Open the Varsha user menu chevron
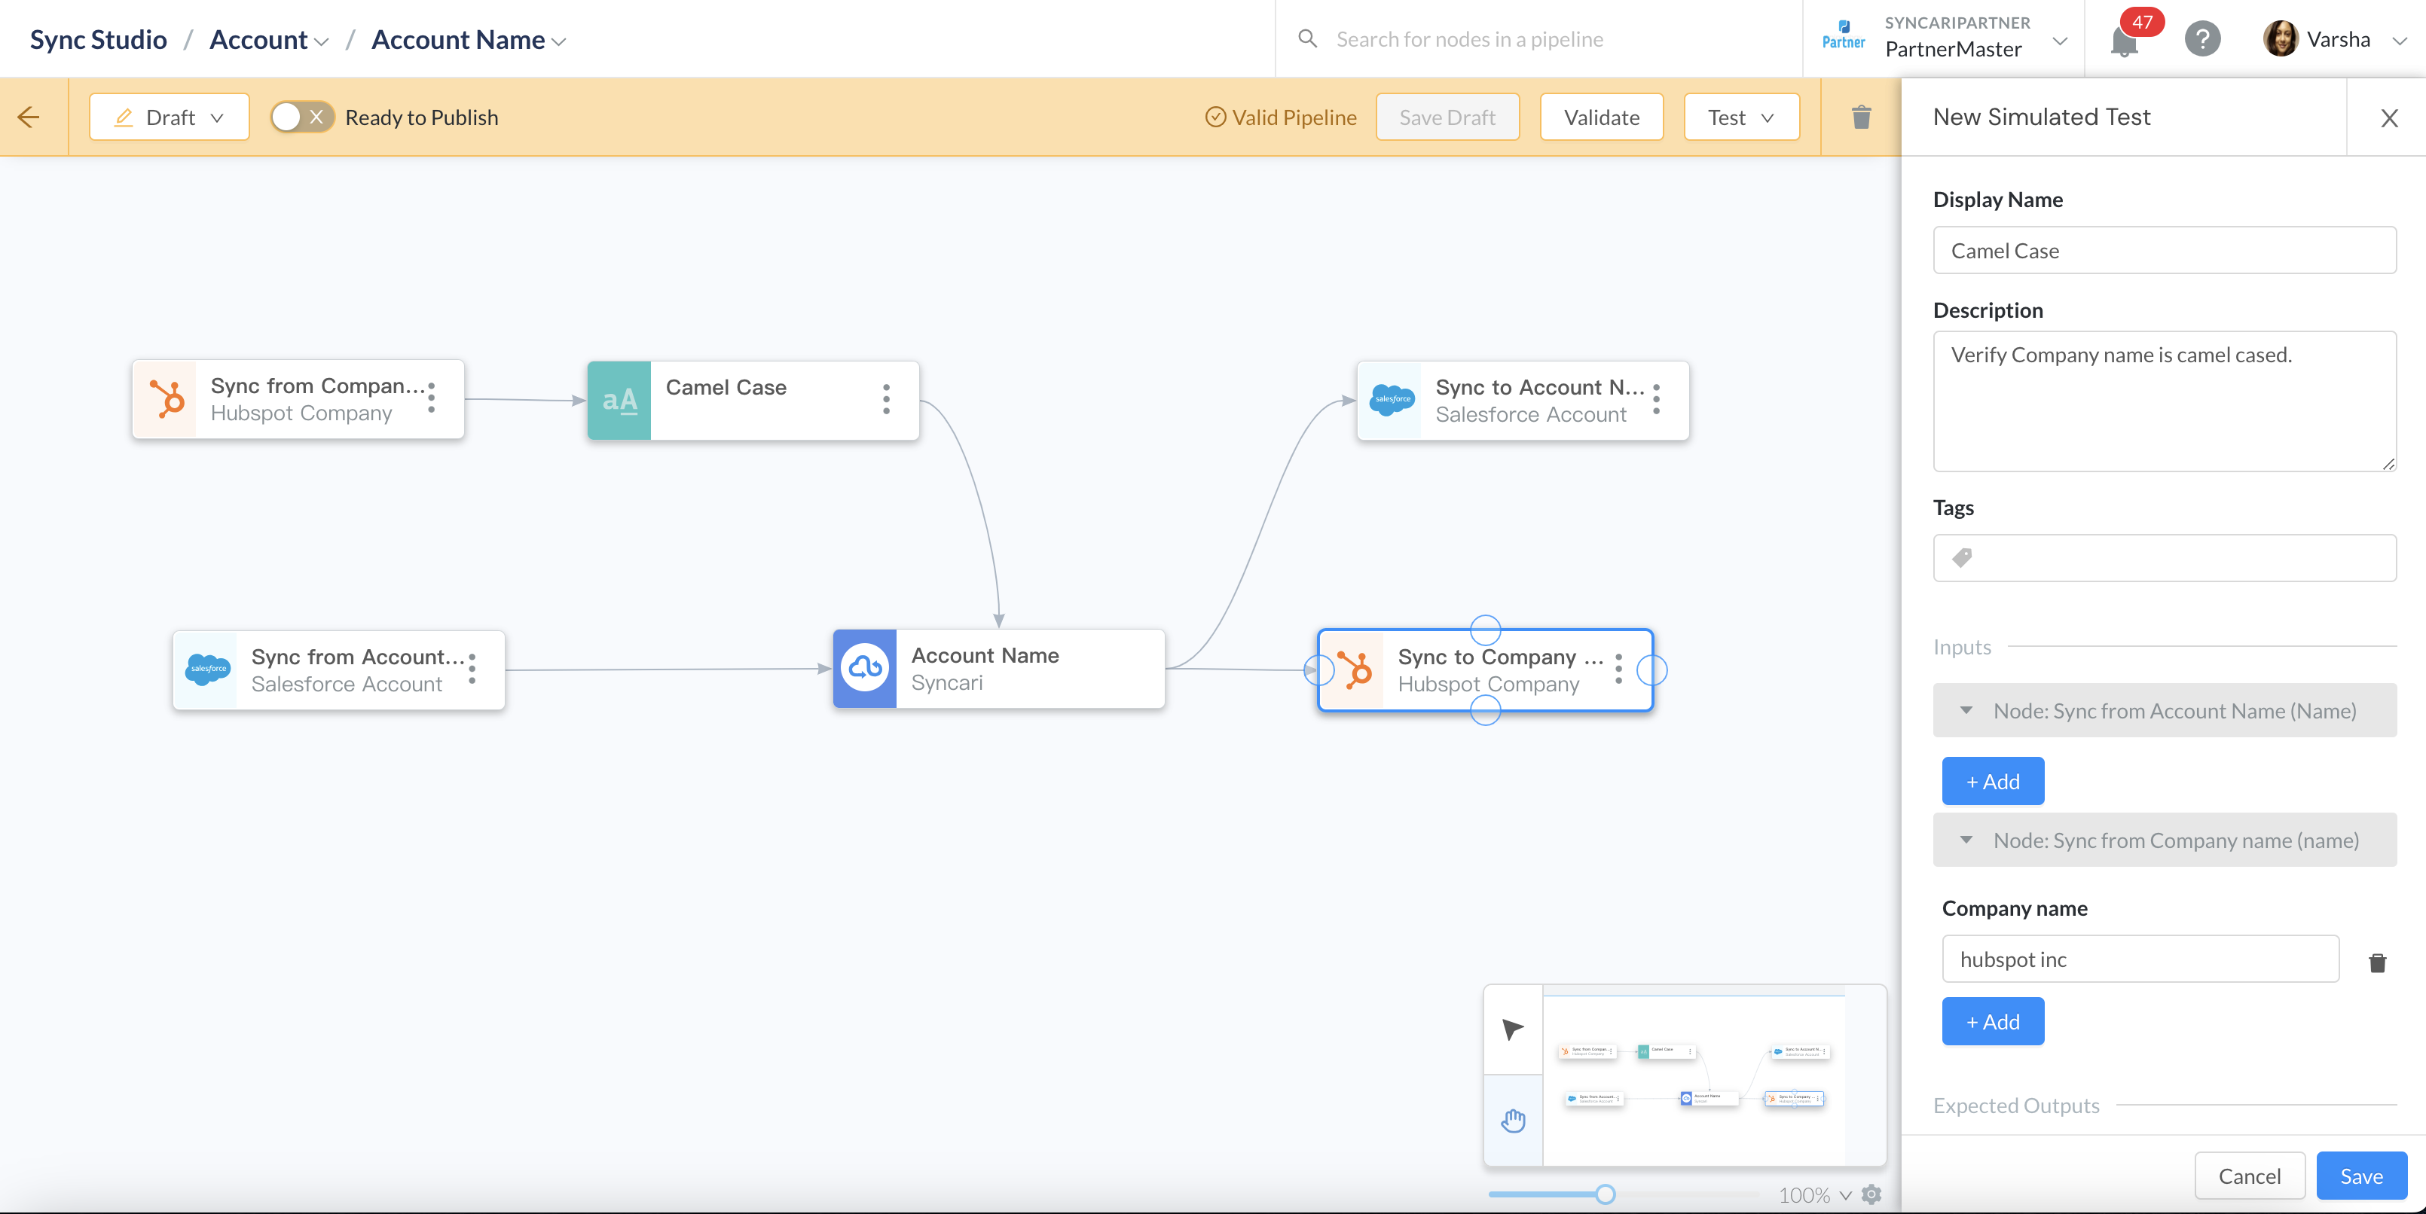This screenshot has height=1214, width=2426. click(x=2400, y=41)
